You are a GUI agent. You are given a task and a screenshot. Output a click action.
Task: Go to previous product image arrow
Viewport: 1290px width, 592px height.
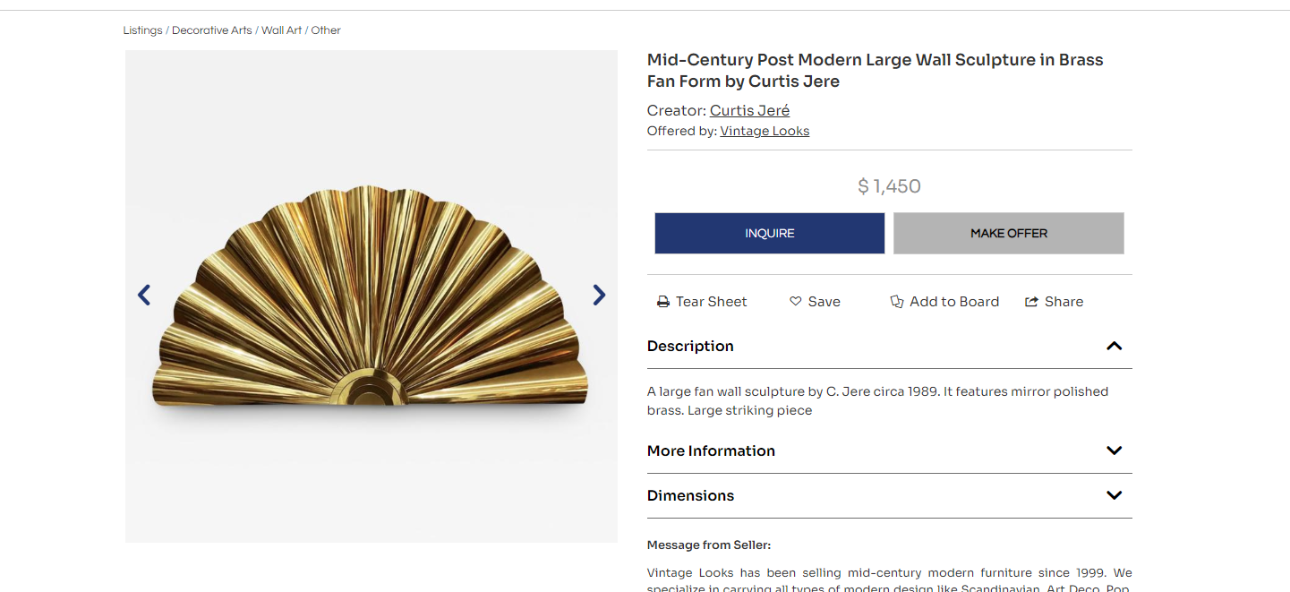click(x=144, y=295)
